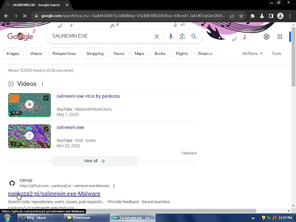The width and height of the screenshot is (296, 222).
Task: Click the horizontal scrollbar right arrow
Action: click(x=289, y=211)
